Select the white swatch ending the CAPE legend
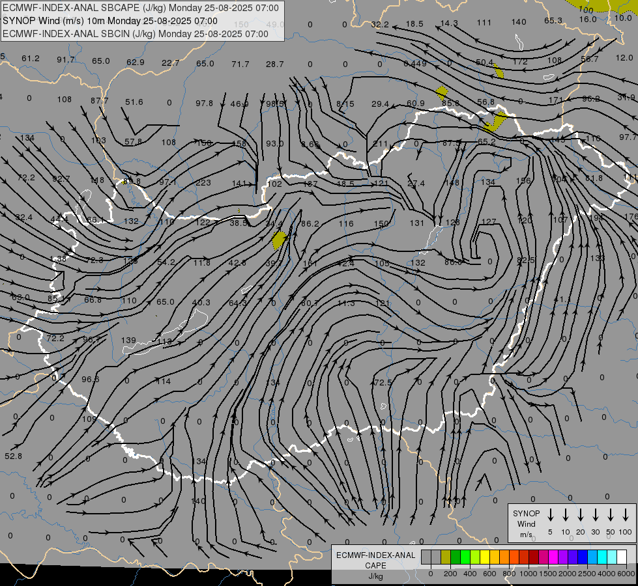Screen dimensions: 638x586 (622, 557)
